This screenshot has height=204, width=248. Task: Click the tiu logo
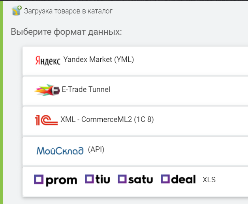(98, 180)
